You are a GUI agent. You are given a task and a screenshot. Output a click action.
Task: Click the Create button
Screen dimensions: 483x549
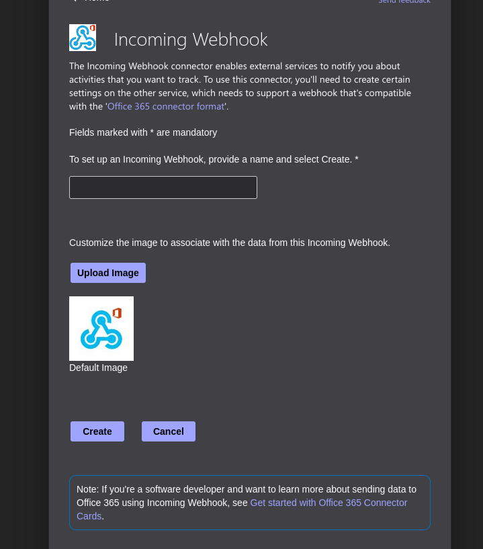[97, 431]
